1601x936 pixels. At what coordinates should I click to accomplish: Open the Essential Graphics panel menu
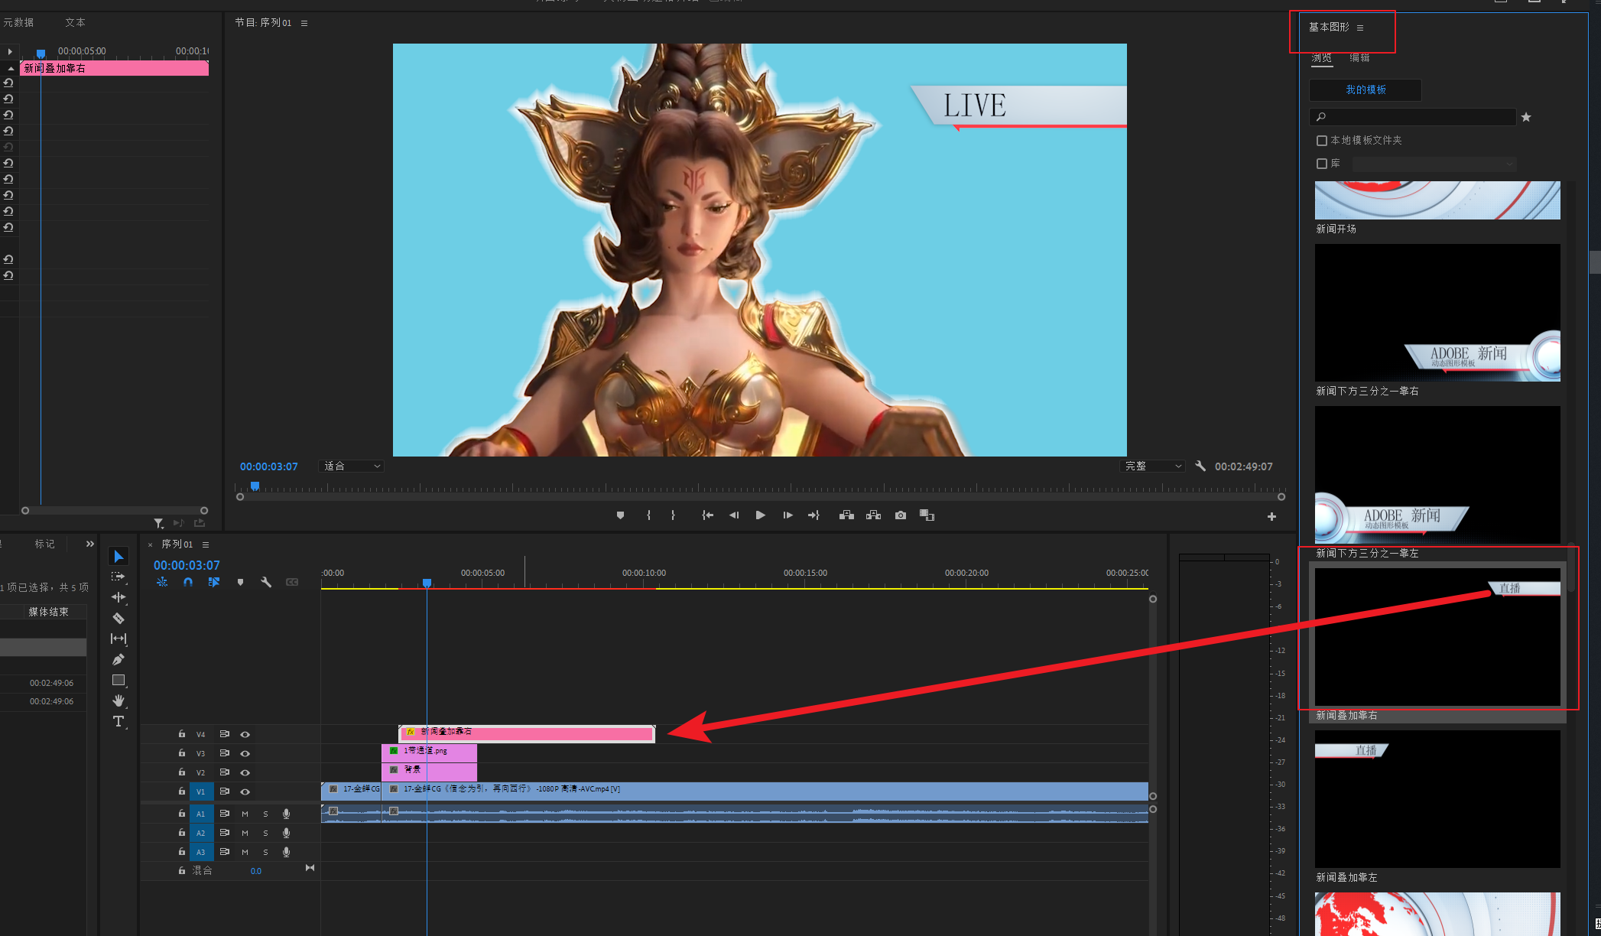(x=1360, y=28)
